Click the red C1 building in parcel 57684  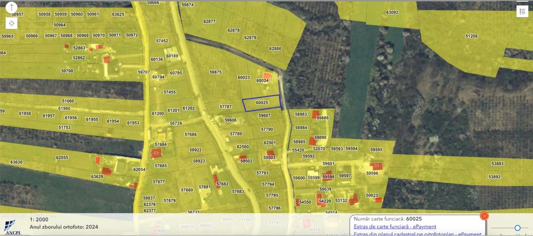click(156, 153)
